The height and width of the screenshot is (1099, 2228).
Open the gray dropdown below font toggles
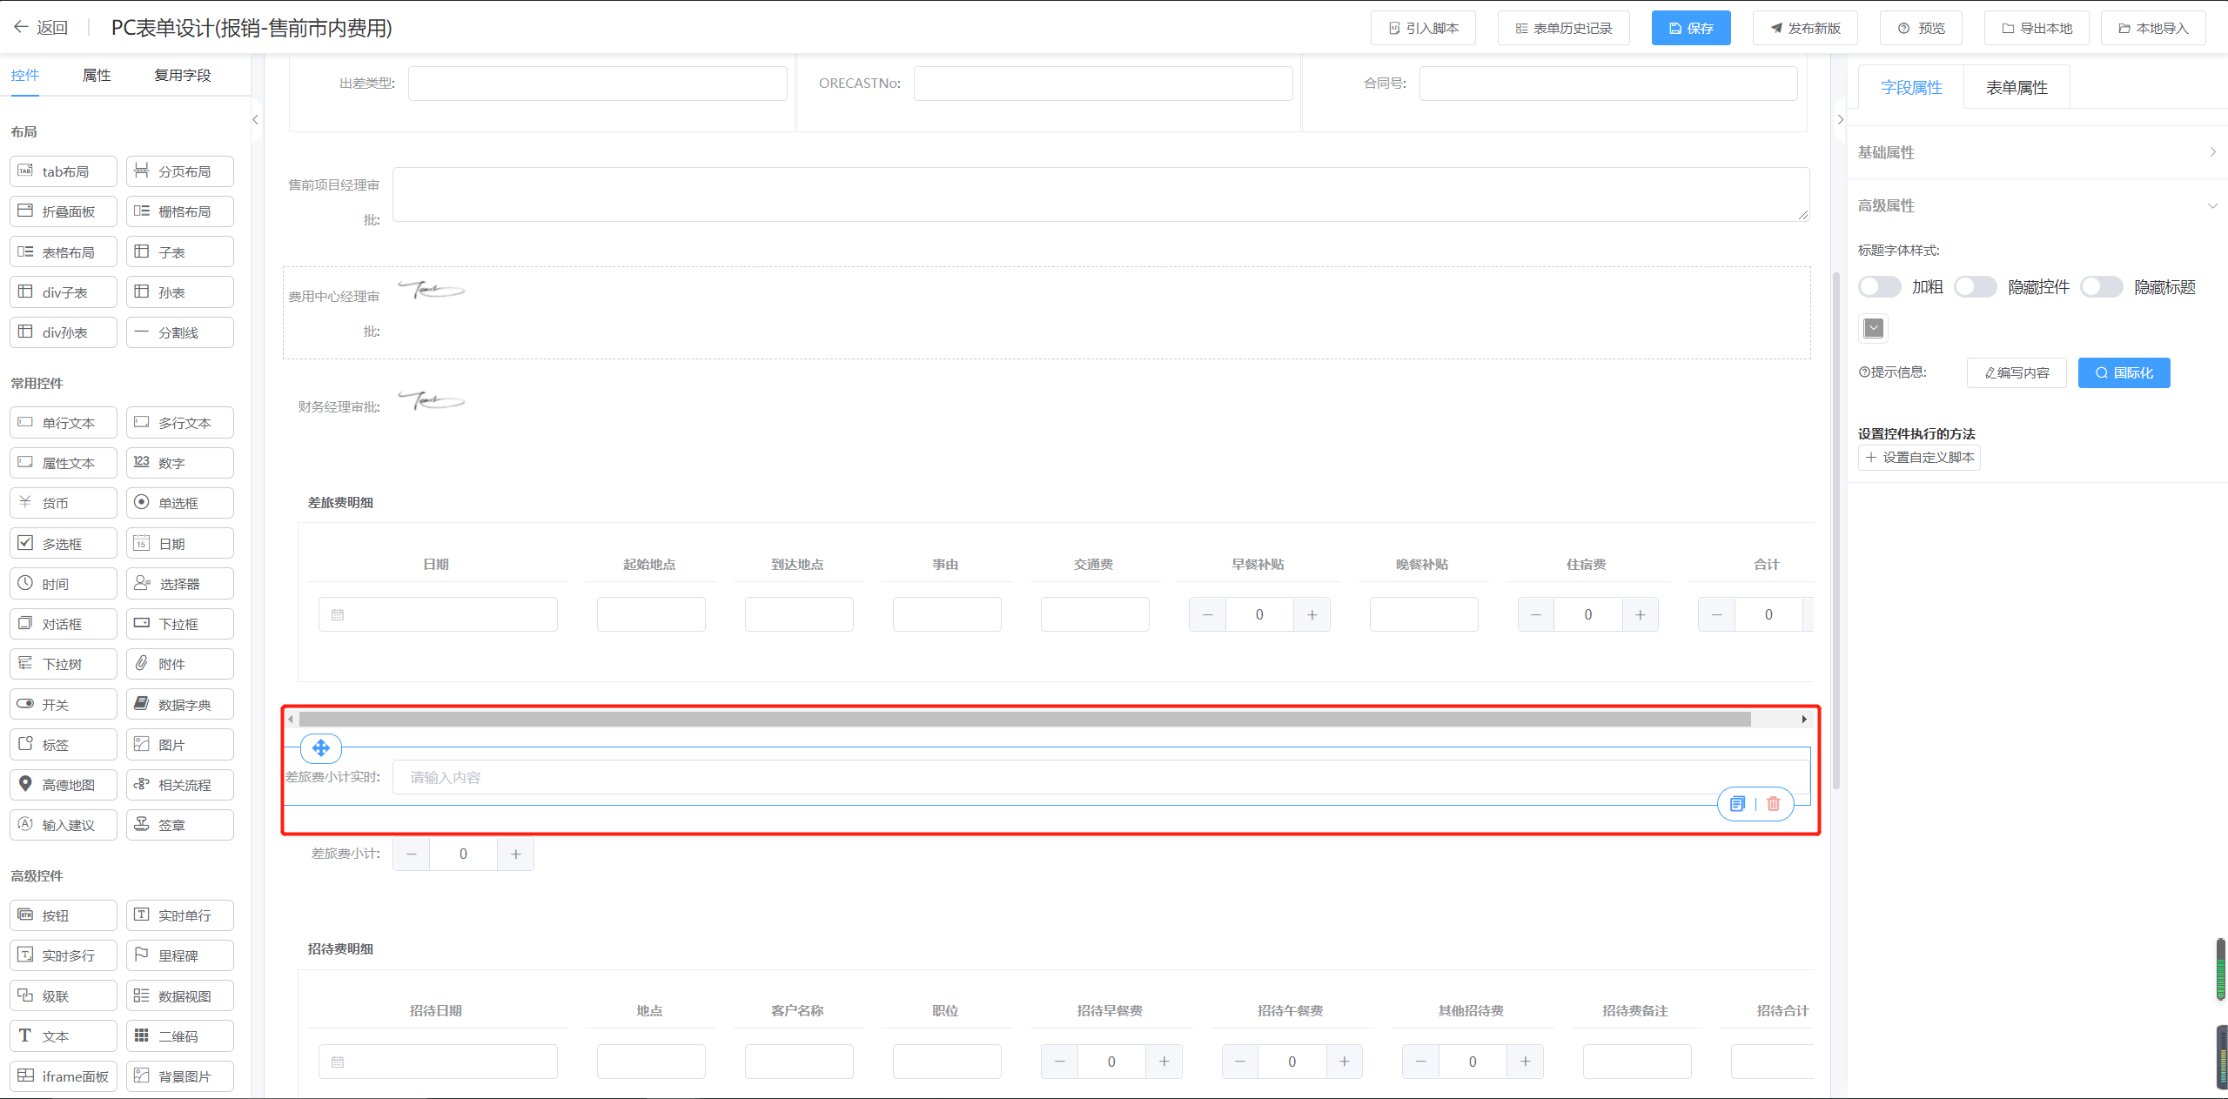point(1873,328)
